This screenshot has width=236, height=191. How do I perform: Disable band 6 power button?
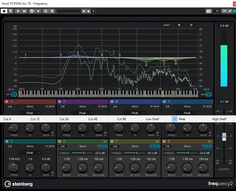[x=60, y=141]
